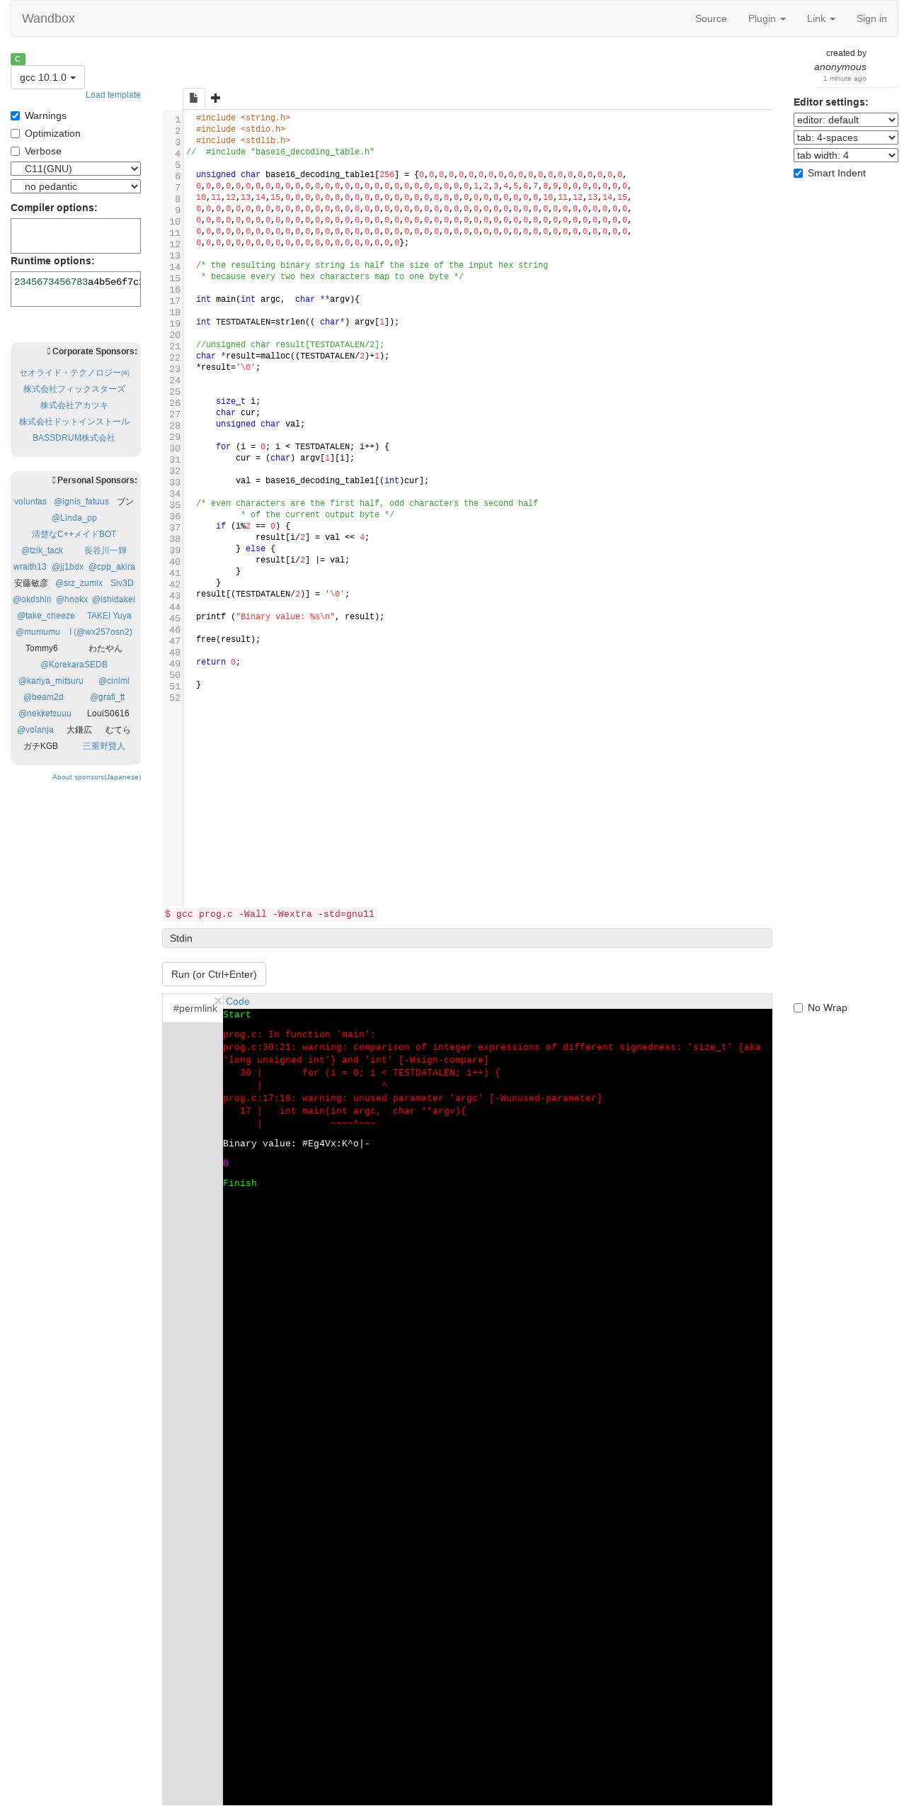Focus the Compiler options text box
This screenshot has width=909, height=1806.
click(x=76, y=236)
